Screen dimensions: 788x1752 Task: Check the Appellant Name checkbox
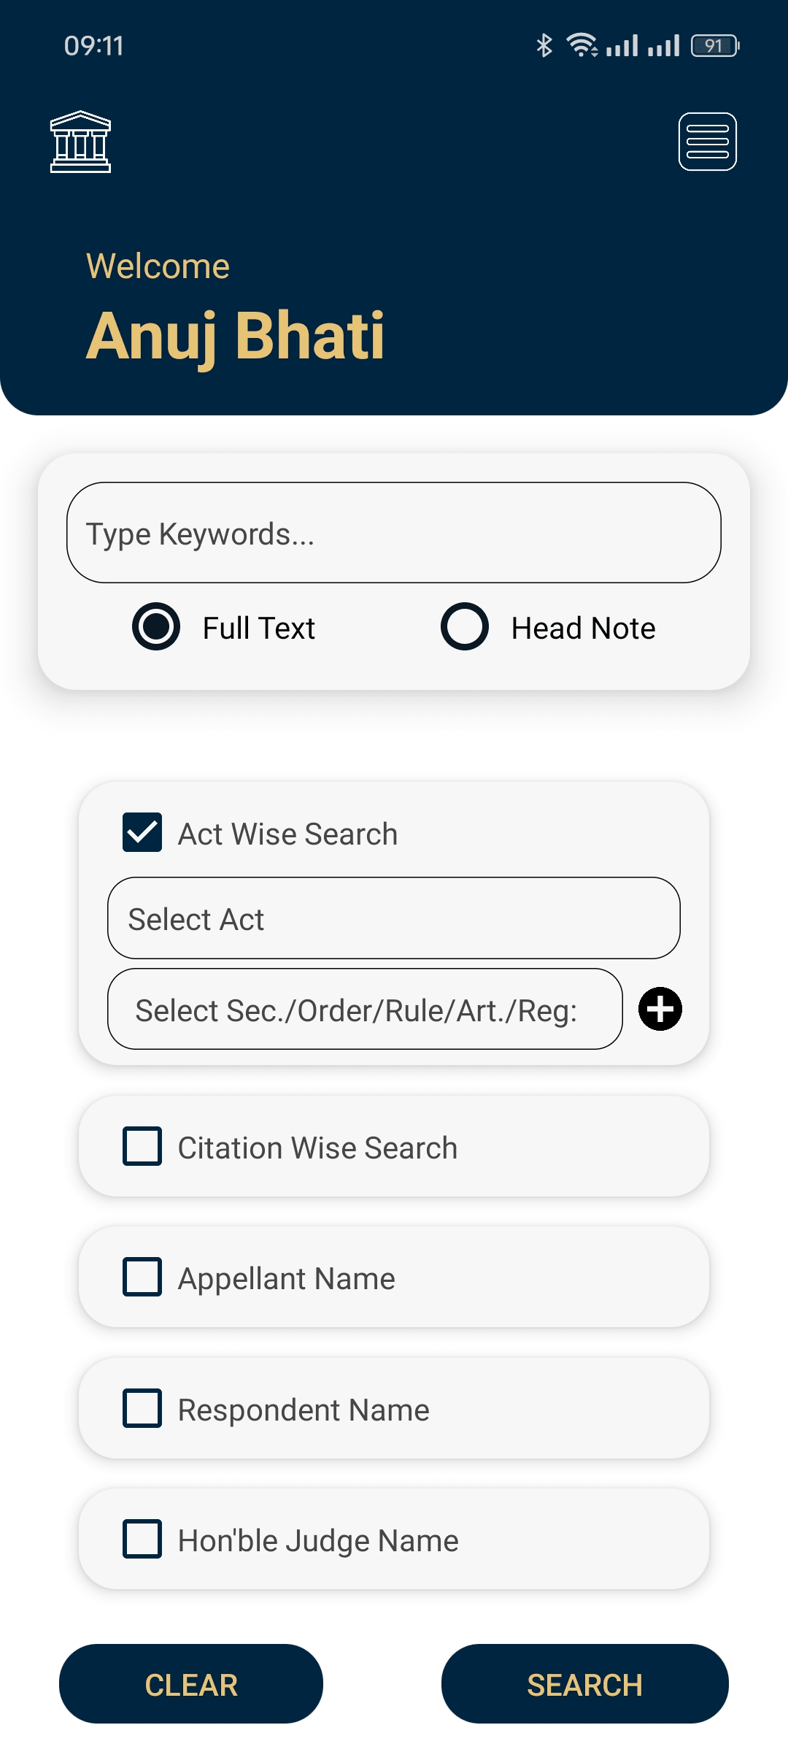click(x=142, y=1277)
